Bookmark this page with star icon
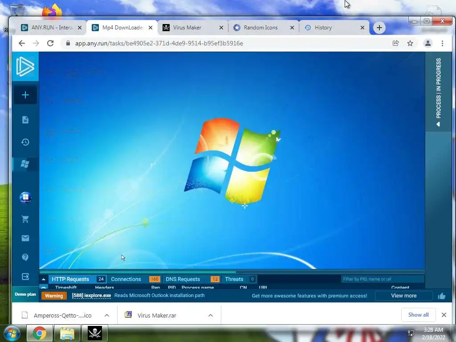Image resolution: width=456 pixels, height=342 pixels. tap(410, 43)
